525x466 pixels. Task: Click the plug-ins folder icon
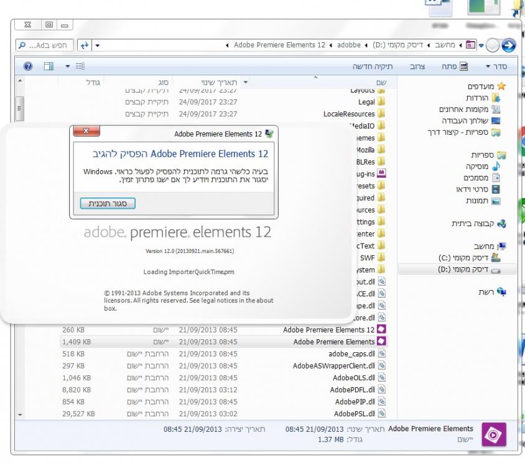381,173
